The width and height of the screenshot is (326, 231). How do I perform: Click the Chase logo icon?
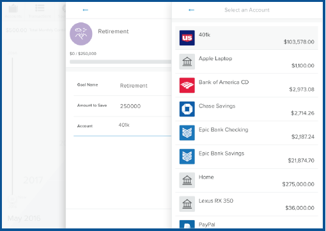(187, 109)
